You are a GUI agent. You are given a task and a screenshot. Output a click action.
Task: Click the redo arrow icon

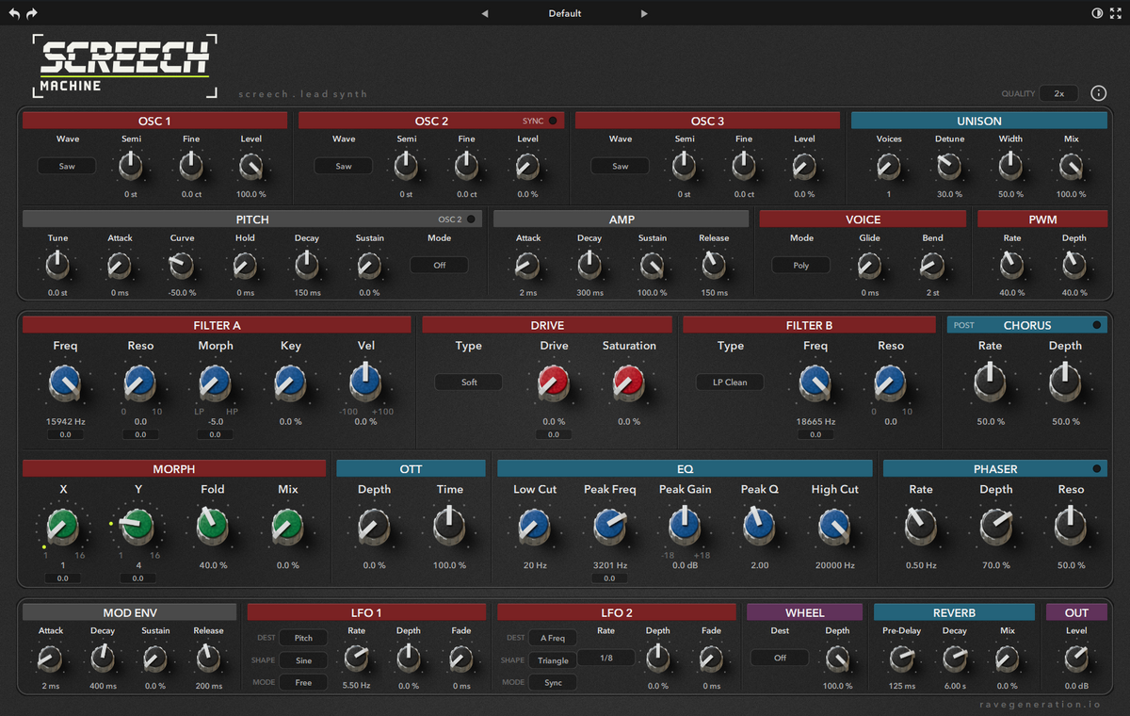32,13
